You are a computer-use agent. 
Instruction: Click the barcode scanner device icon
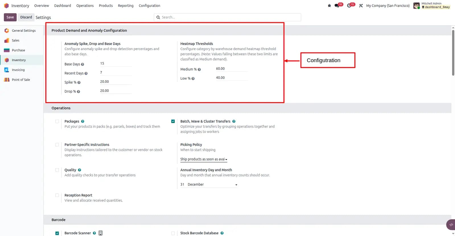[x=100, y=233]
